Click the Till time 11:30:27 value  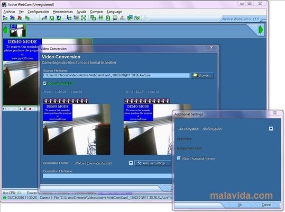[137, 92]
